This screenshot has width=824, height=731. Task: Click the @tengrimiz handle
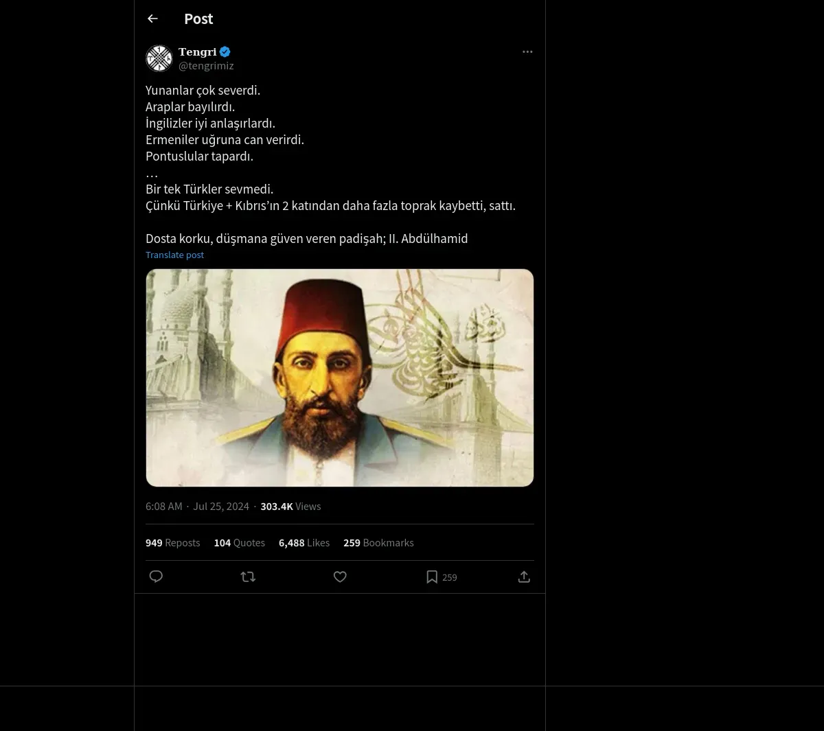206,66
